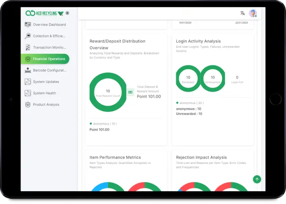Viewport: 286px width, 204px height.
Task: Click the Transaction Monitoring sidebar icon
Action: click(x=28, y=48)
